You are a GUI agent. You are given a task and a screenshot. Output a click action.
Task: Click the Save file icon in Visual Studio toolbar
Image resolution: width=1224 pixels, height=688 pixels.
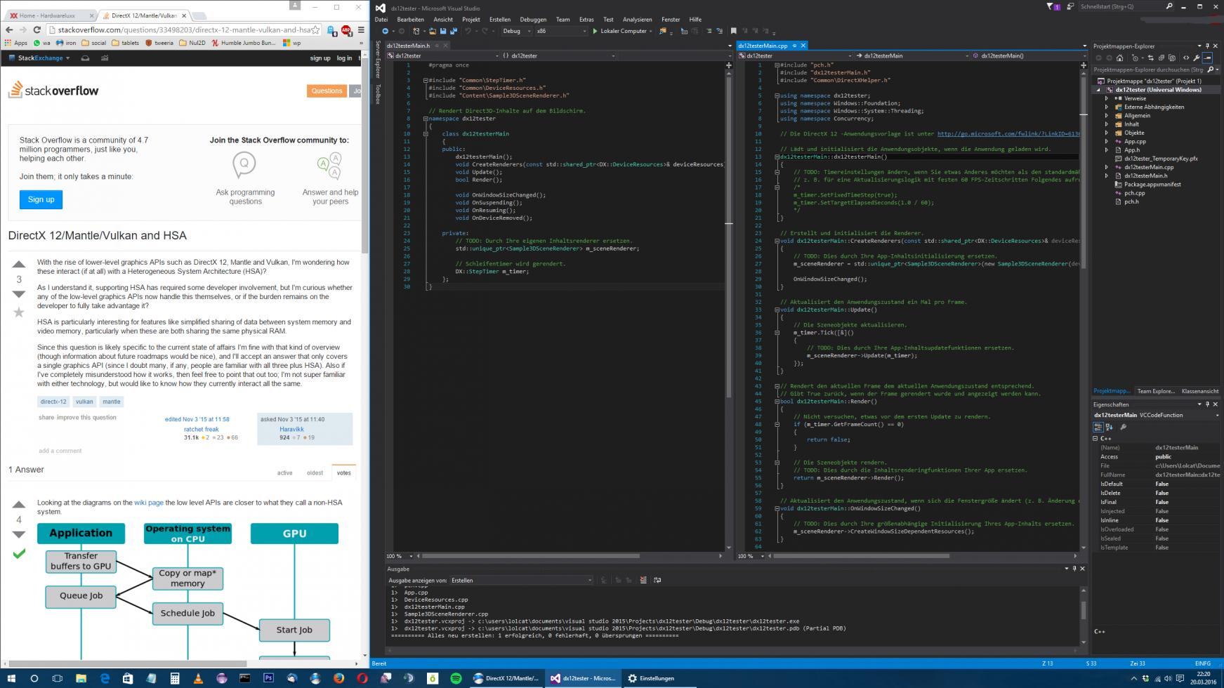tap(443, 31)
